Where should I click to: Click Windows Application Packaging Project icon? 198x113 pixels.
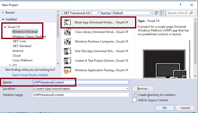click(x=68, y=70)
